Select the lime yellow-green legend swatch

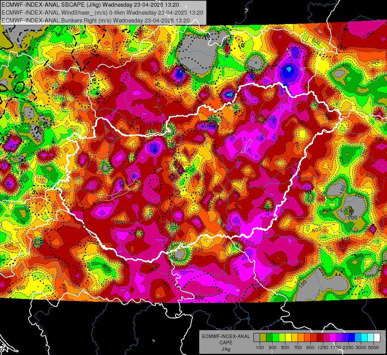coord(282,337)
